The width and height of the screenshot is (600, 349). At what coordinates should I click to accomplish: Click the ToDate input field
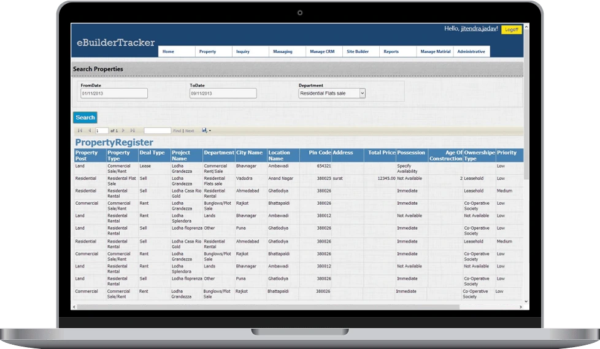click(x=223, y=93)
